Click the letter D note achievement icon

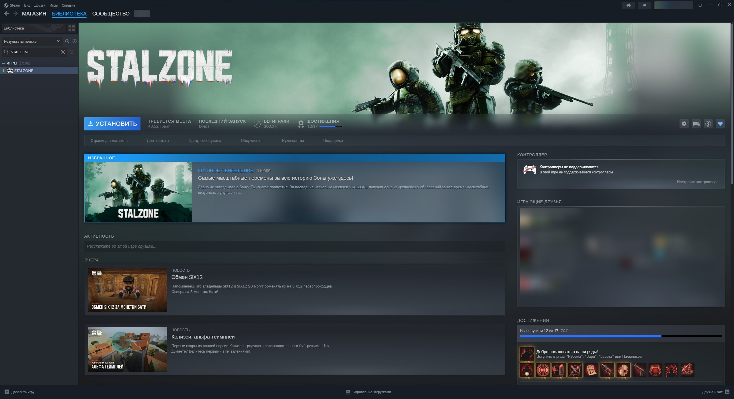591,370
